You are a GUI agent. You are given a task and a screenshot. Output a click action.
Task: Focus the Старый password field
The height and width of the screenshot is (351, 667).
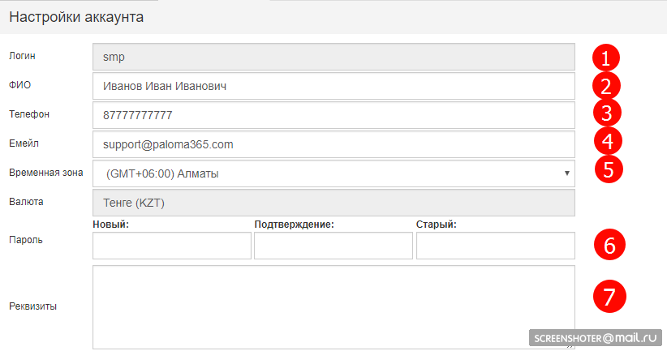pyautogui.click(x=495, y=246)
